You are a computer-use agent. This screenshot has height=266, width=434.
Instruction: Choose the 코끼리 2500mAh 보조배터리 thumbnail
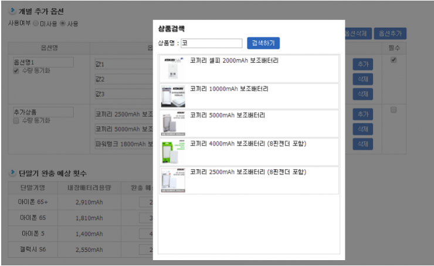(172, 180)
